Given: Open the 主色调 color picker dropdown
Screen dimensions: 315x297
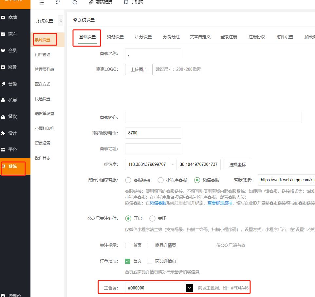Looking at the screenshot, I should click(190, 288).
